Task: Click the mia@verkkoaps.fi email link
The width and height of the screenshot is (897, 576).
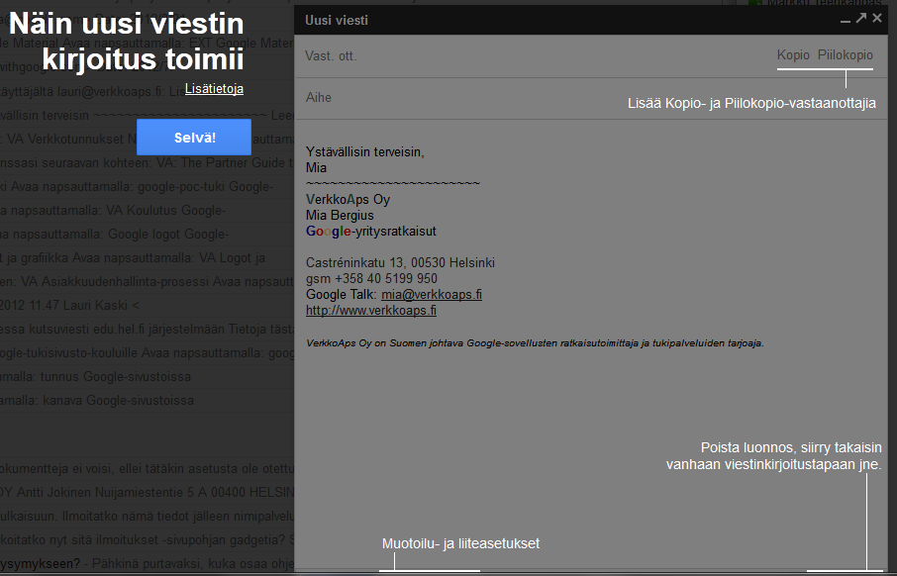Action: (x=432, y=295)
